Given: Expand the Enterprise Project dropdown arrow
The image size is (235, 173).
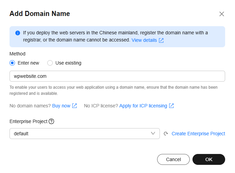Looking at the screenshot, I should pyautogui.click(x=153, y=133).
